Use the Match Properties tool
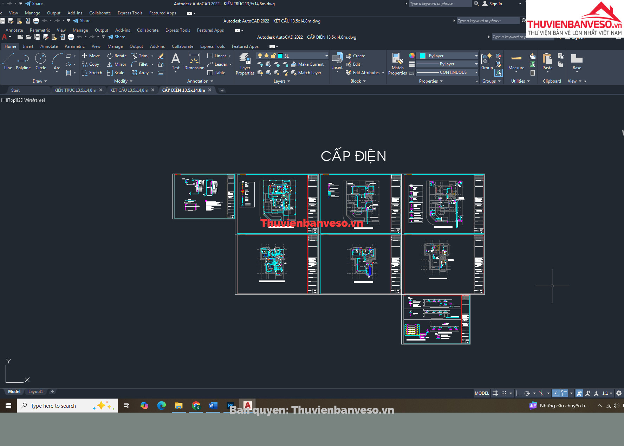This screenshot has width=624, height=446. click(x=397, y=63)
